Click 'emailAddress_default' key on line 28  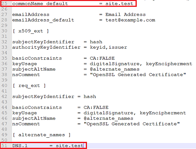pos(43,20)
